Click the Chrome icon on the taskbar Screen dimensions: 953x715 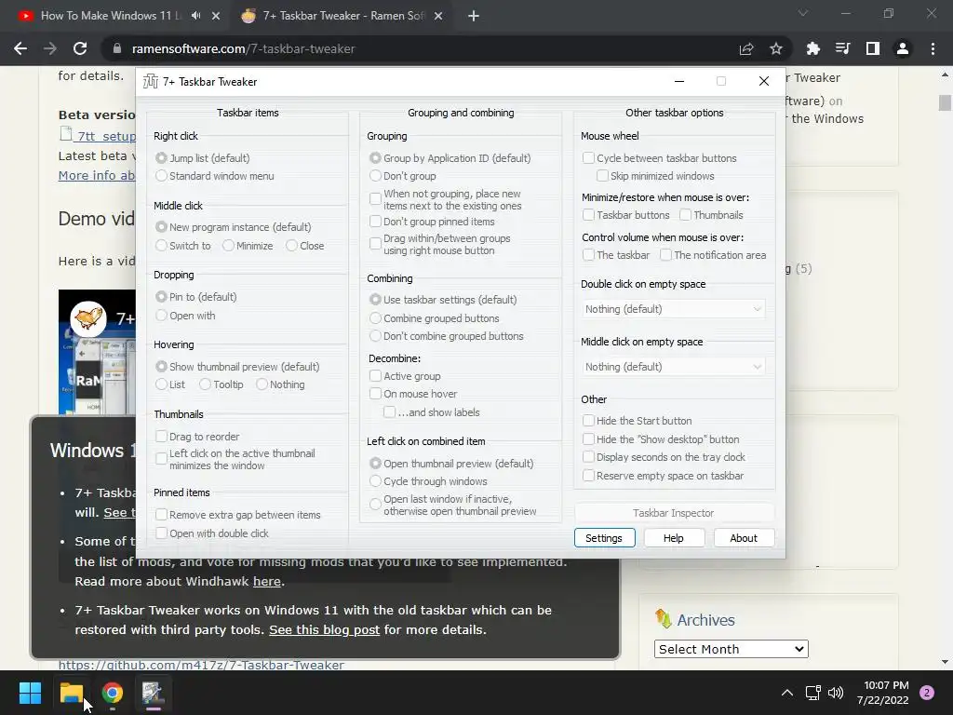[113, 693]
